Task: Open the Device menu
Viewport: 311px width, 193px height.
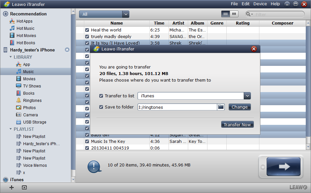Action: [260, 4]
